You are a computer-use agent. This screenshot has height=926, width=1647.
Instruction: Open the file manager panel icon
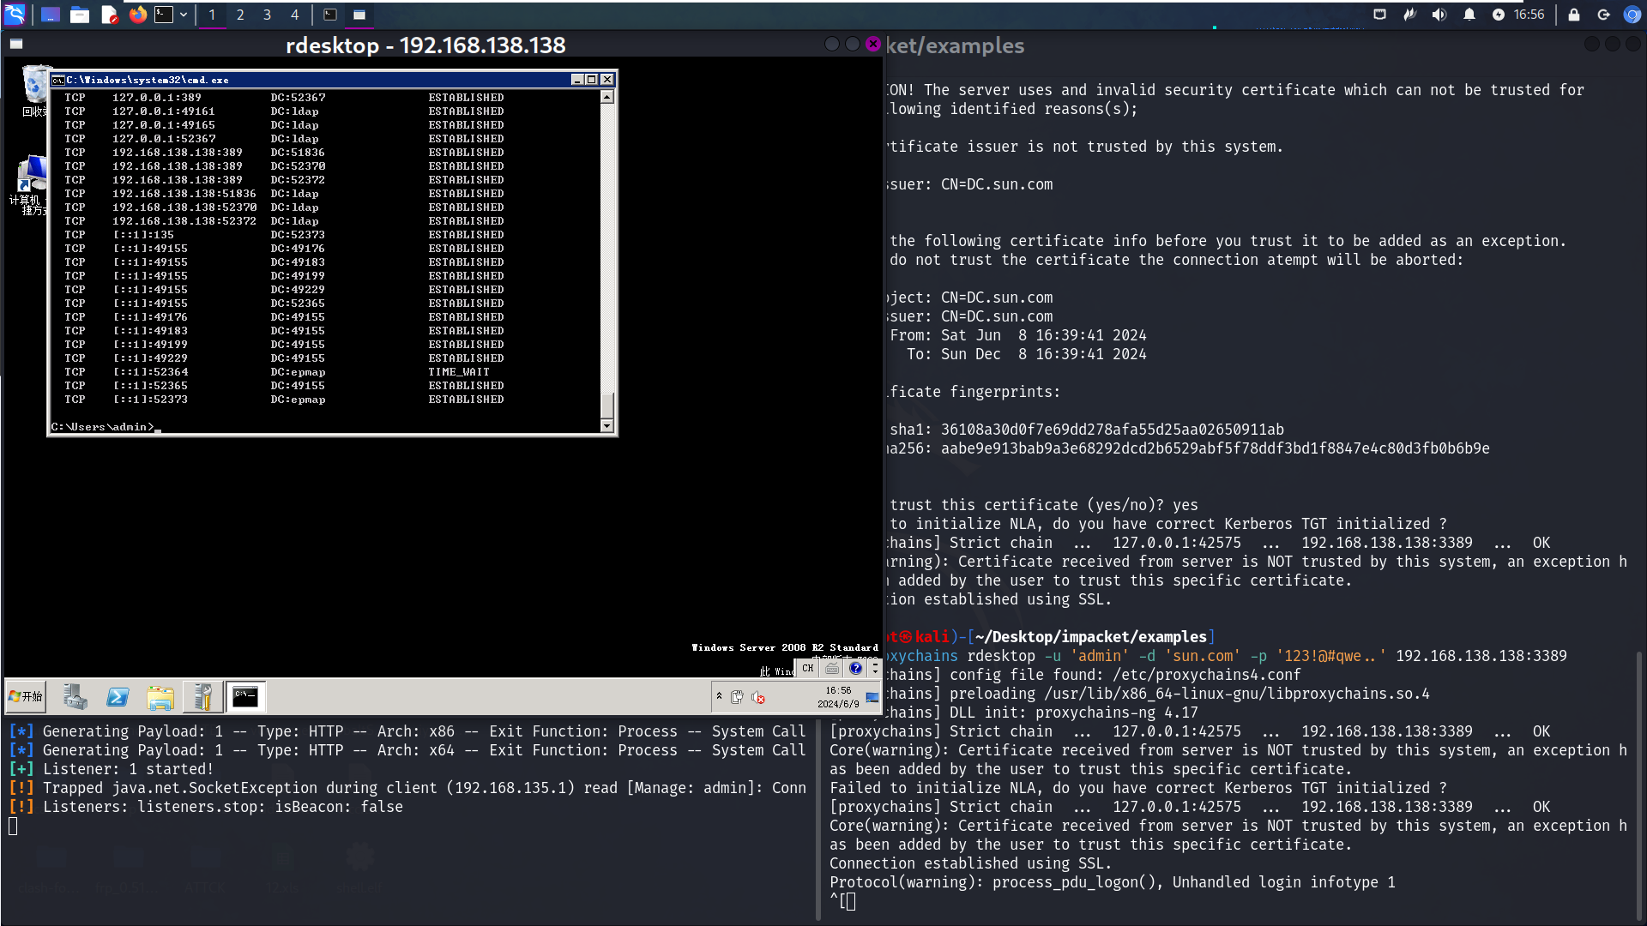[80, 15]
